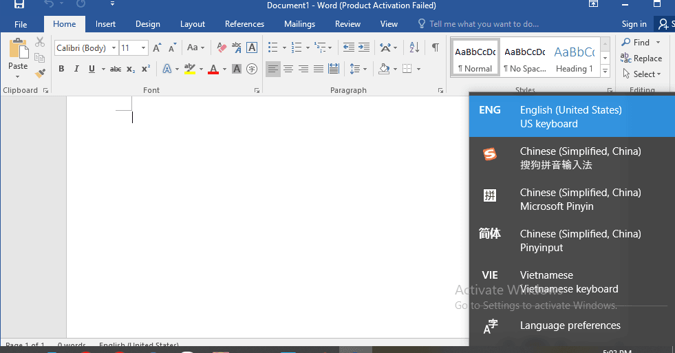Image resolution: width=675 pixels, height=353 pixels.
Task: Open the Replace tool
Action: pyautogui.click(x=641, y=58)
